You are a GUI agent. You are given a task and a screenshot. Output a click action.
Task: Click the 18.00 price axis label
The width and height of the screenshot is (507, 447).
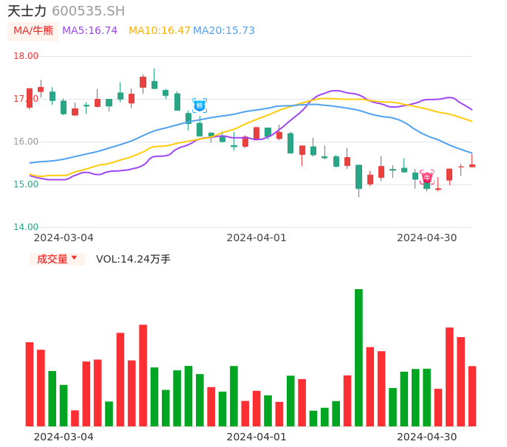point(26,56)
